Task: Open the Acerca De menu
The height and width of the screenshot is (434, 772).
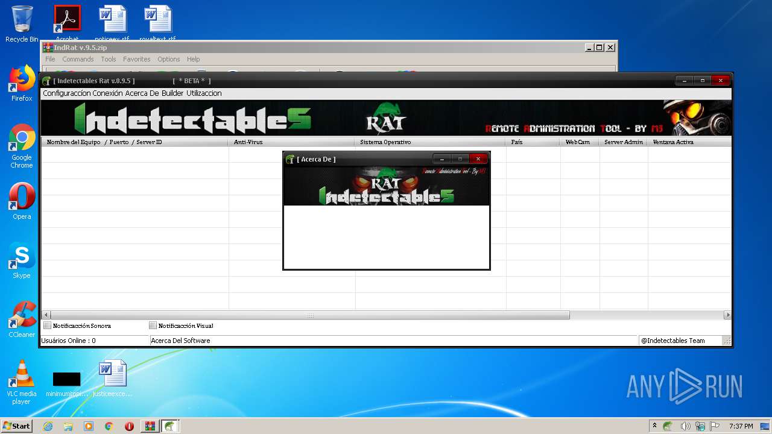Action: [x=142, y=93]
